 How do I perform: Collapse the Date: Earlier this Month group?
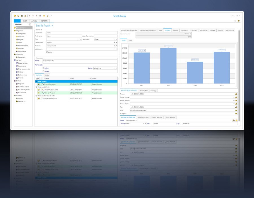36,96
